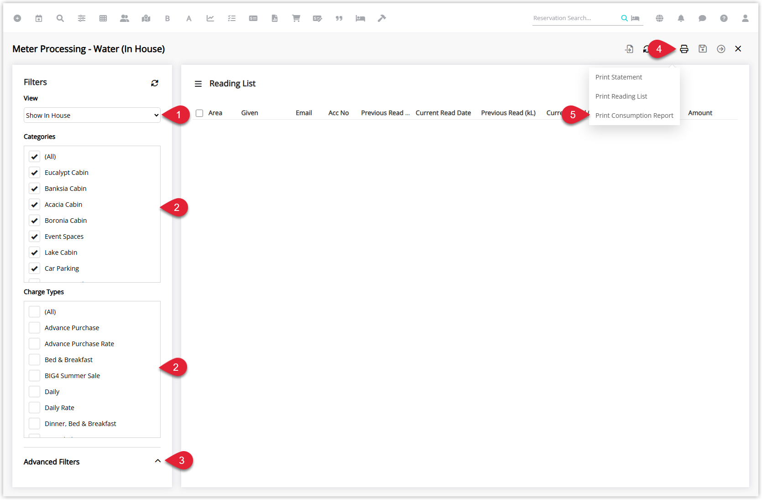Click the import readings icon in header
Image resolution: width=762 pixels, height=500 pixels.
[x=629, y=49]
